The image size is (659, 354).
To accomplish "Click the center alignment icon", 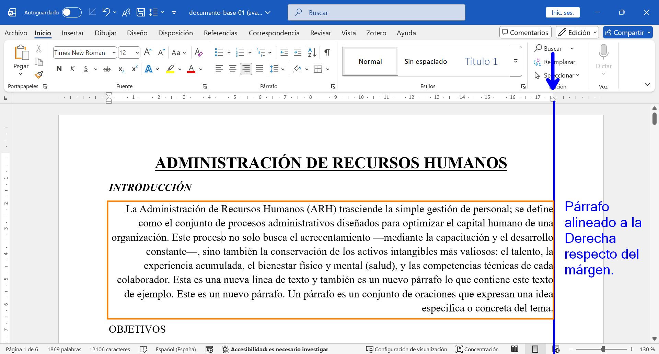I will (x=232, y=69).
